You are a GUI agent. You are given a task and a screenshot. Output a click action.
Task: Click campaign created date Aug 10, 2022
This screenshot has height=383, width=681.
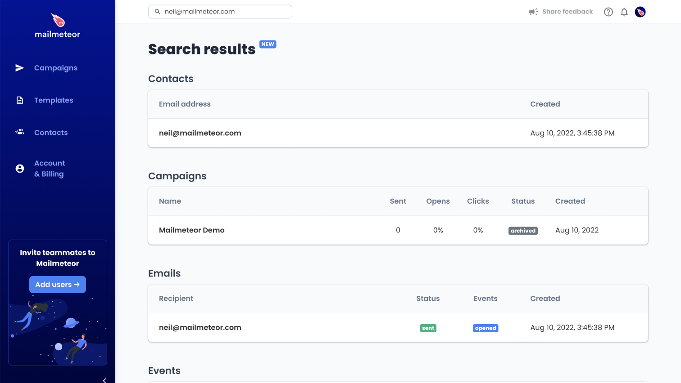[577, 230]
